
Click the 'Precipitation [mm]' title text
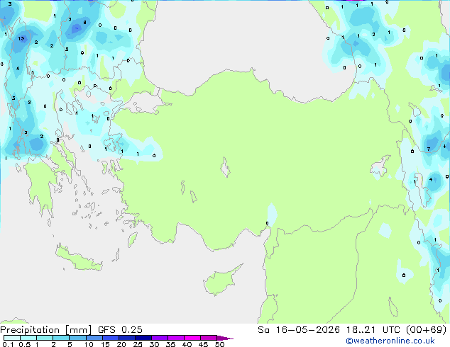46,330
